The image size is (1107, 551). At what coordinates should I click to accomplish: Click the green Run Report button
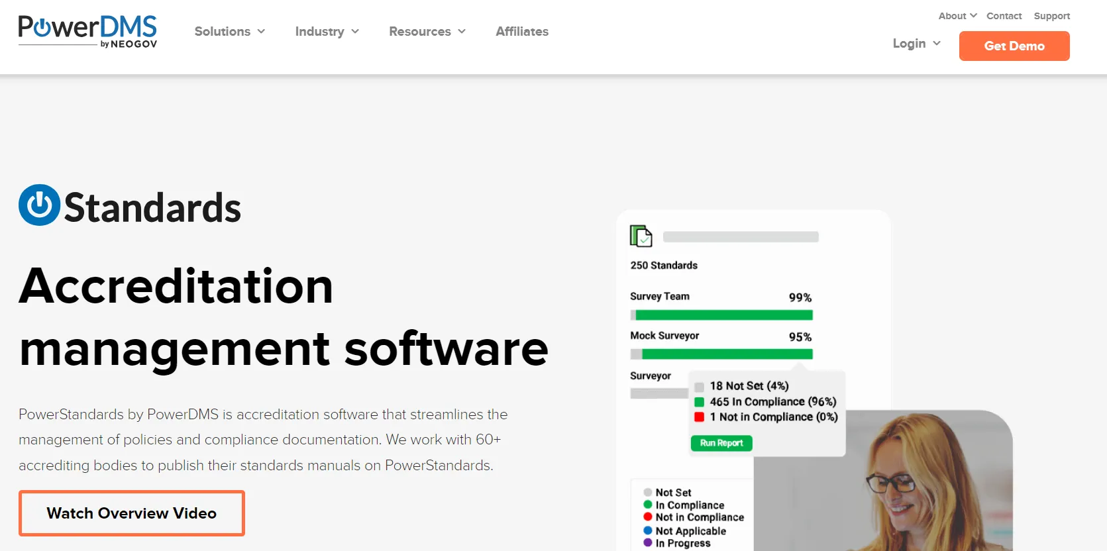click(x=721, y=443)
